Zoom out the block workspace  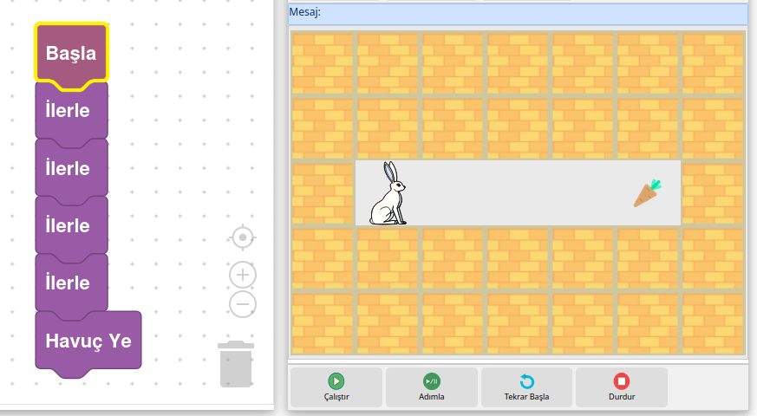click(243, 304)
